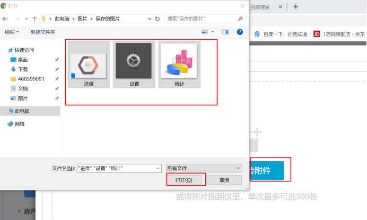Image resolution: width=367 pixels, height=220 pixels.
Task: Click the pin icon next to 图片
Action: 57,98
